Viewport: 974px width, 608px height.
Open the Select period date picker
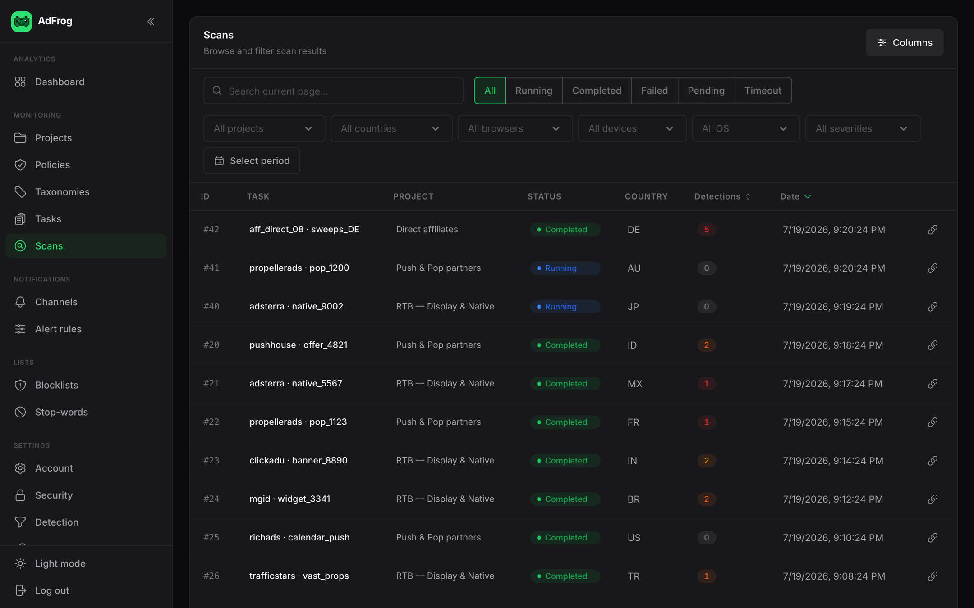coord(252,161)
